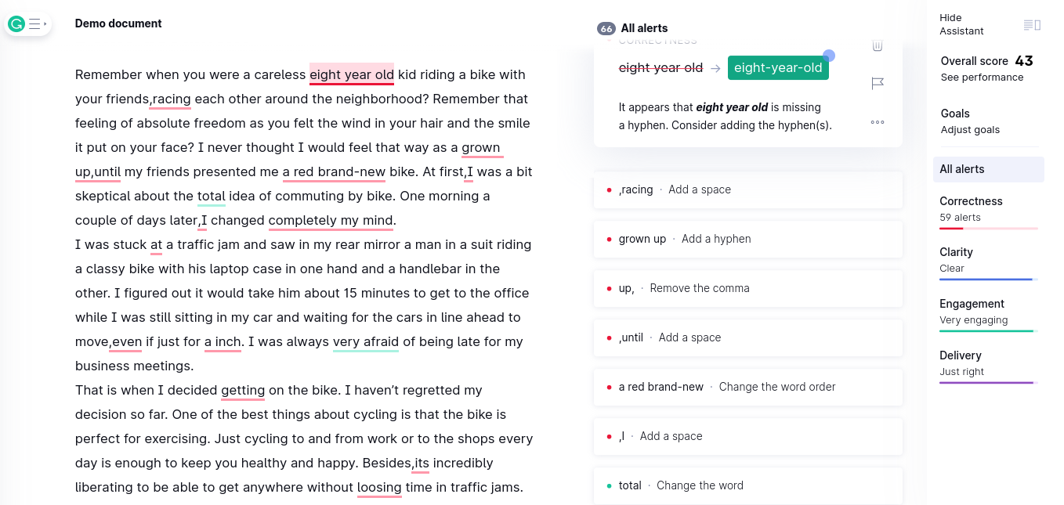Dismiss the suggestion with the trash icon
The width and height of the screenshot is (1064, 505).
(878, 45)
